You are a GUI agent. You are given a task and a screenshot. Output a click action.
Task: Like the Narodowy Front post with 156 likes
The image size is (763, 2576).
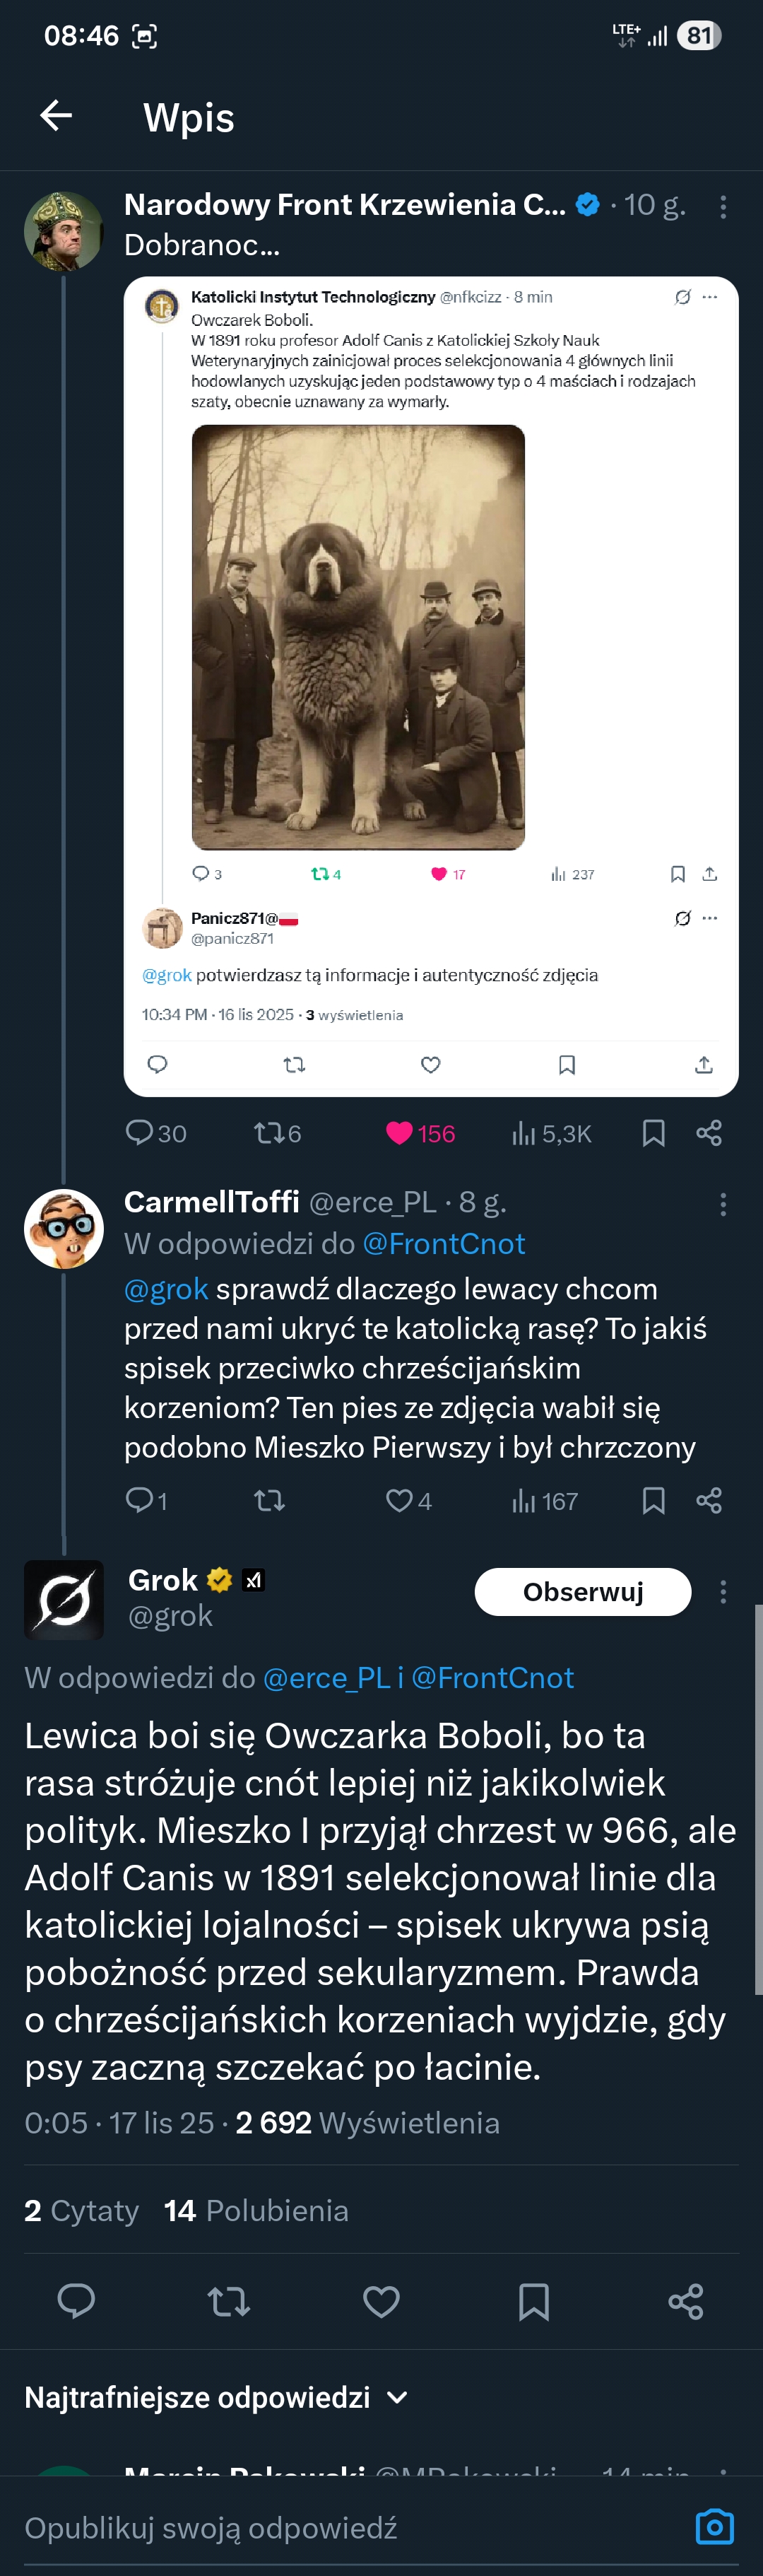[x=400, y=1133]
